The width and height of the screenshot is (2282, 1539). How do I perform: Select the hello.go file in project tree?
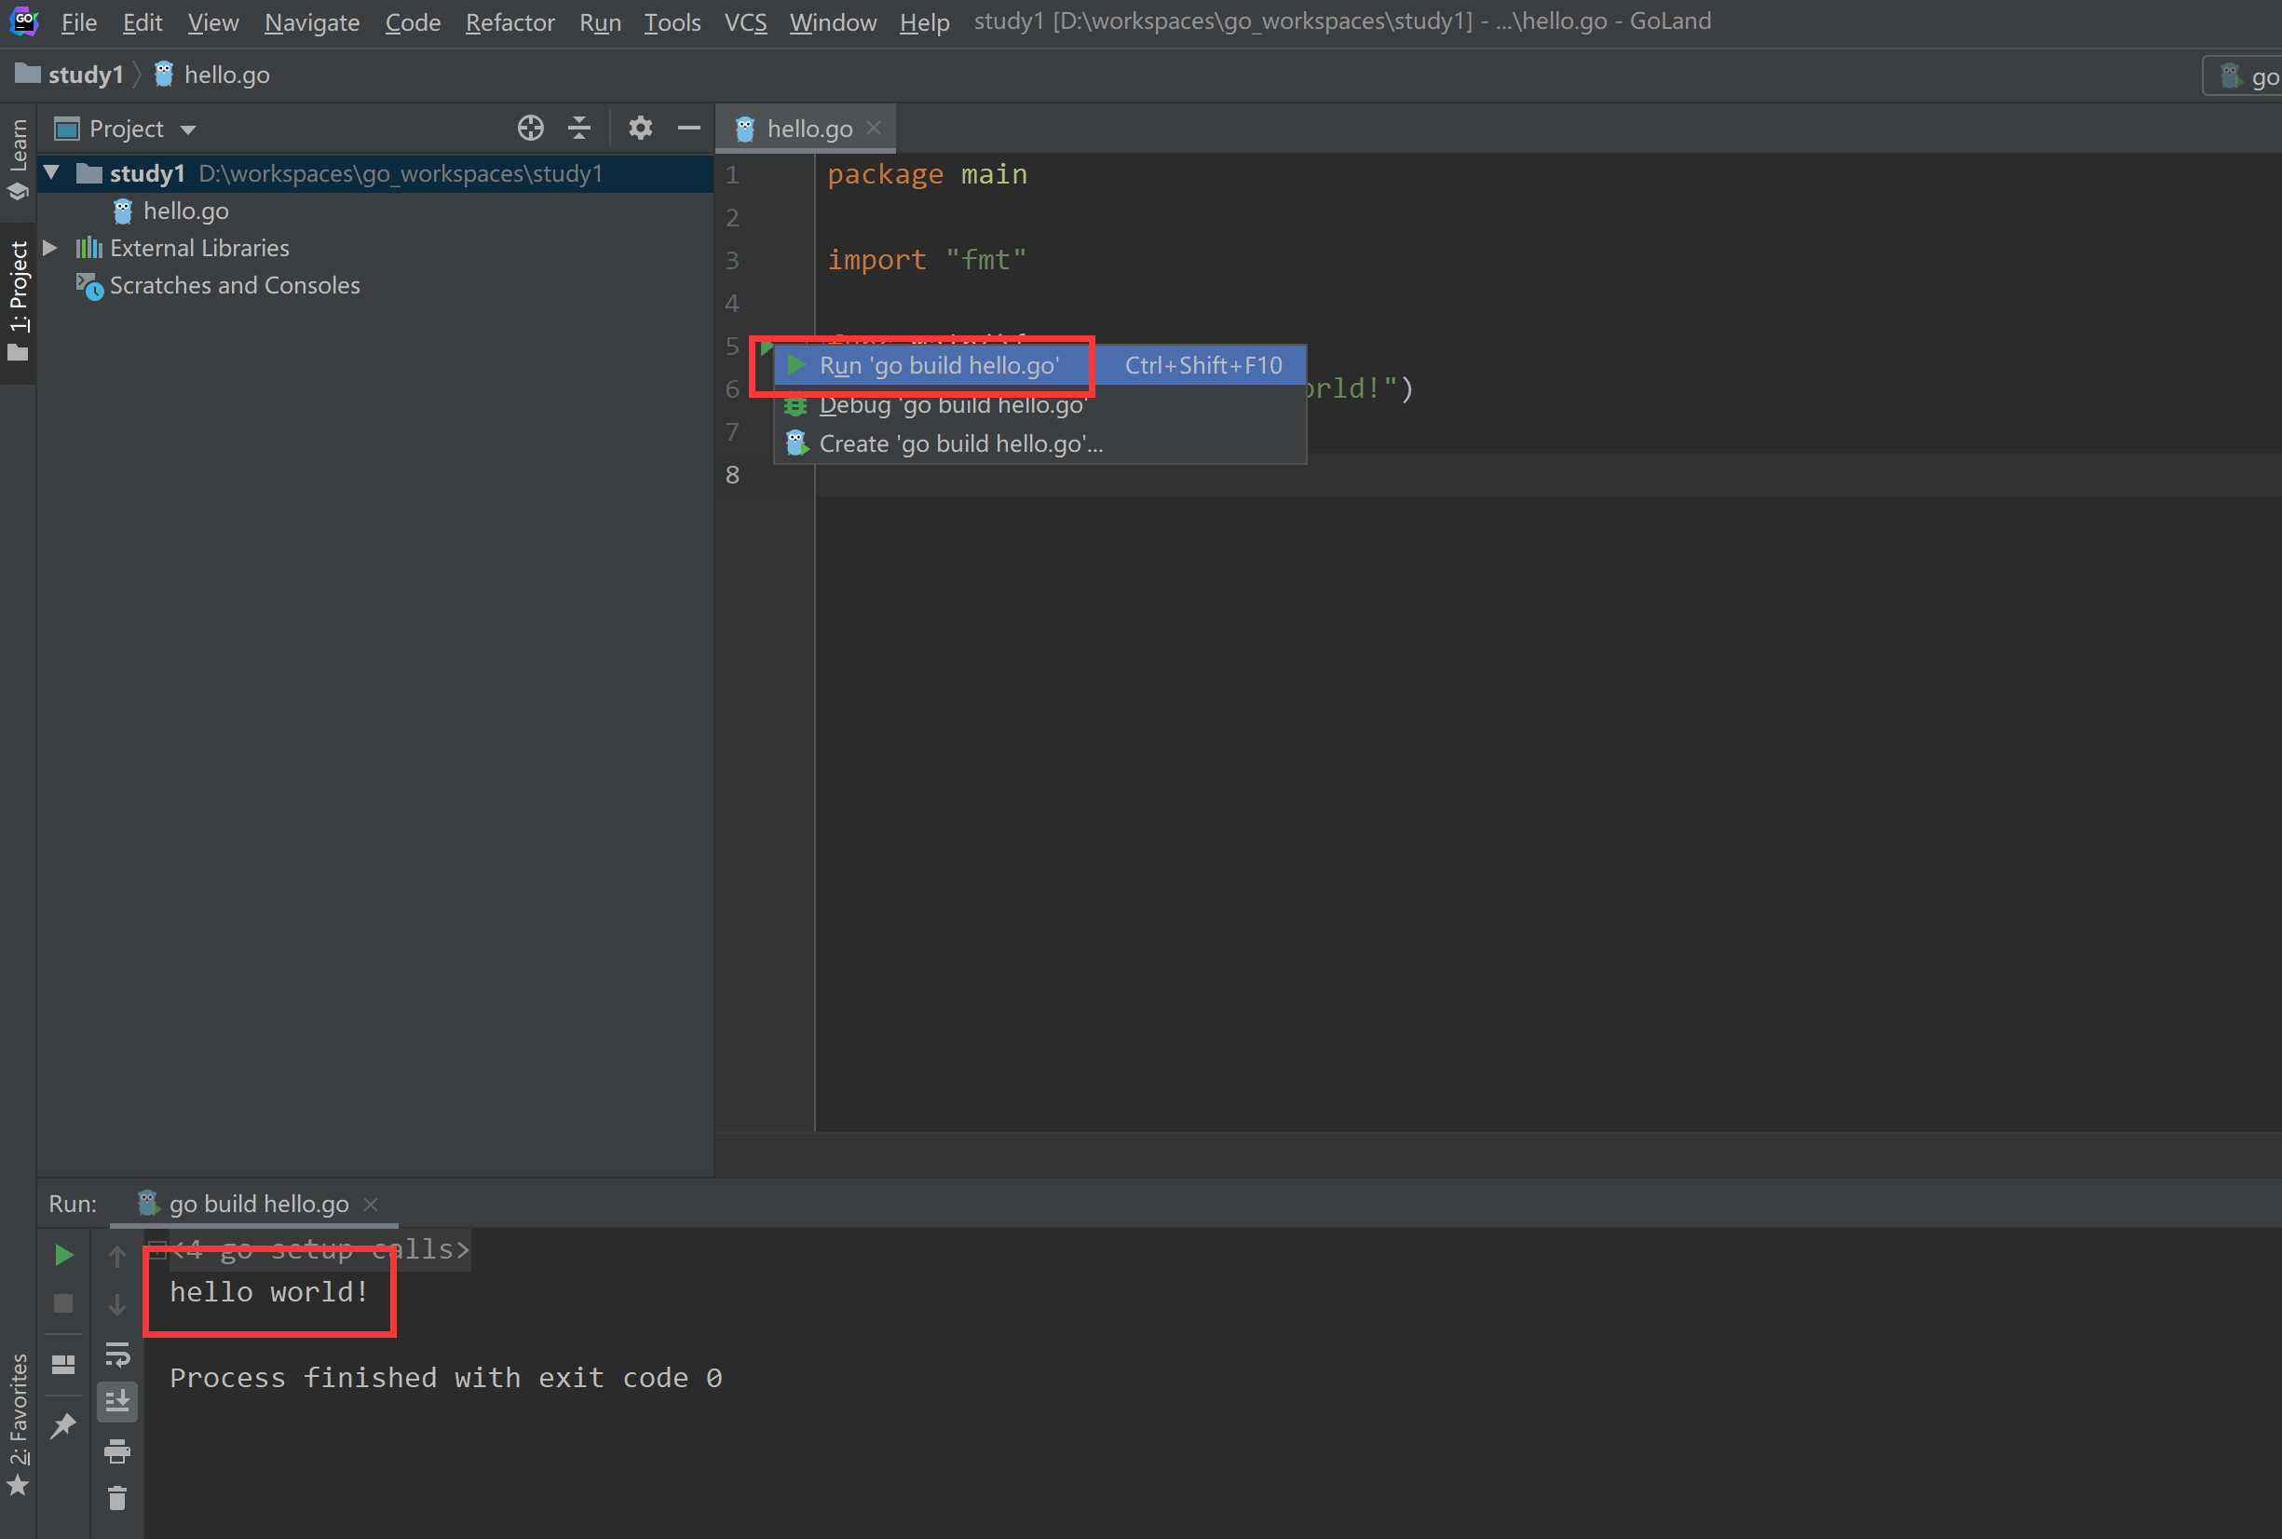coord(187,210)
